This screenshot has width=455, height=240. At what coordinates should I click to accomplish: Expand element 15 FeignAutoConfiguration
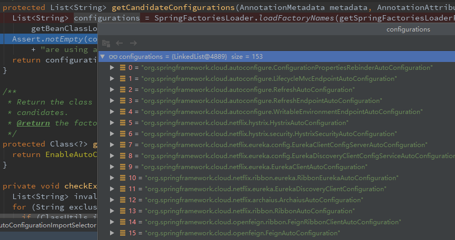click(112, 233)
